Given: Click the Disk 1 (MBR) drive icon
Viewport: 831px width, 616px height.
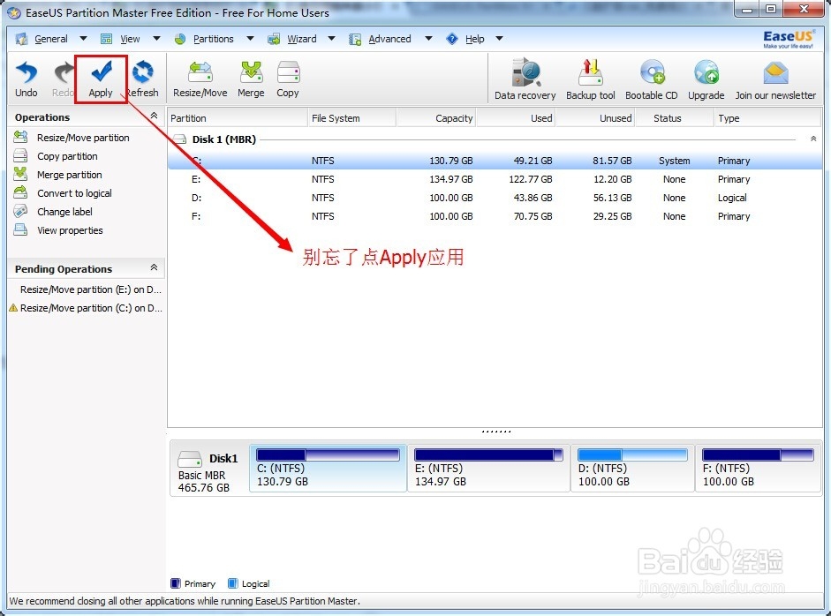Looking at the screenshot, I should 180,139.
